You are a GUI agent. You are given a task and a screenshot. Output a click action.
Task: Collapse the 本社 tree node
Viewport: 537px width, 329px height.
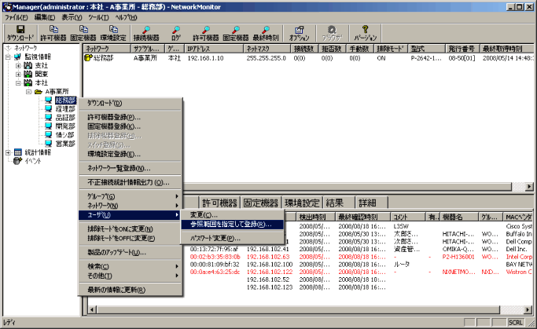pyautogui.click(x=18, y=82)
